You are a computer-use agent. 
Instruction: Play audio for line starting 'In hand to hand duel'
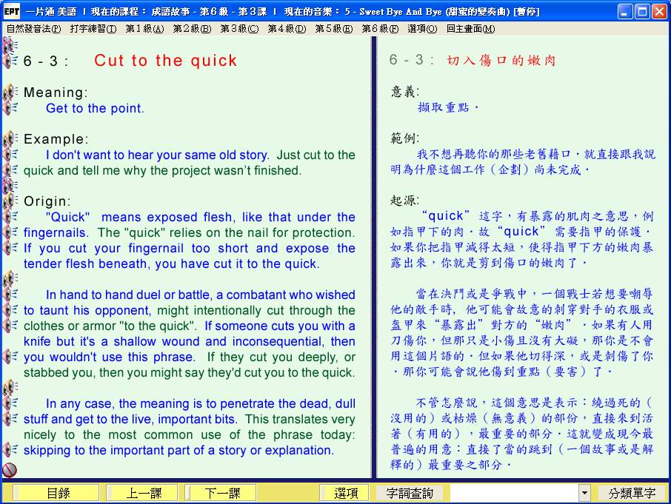(10, 295)
